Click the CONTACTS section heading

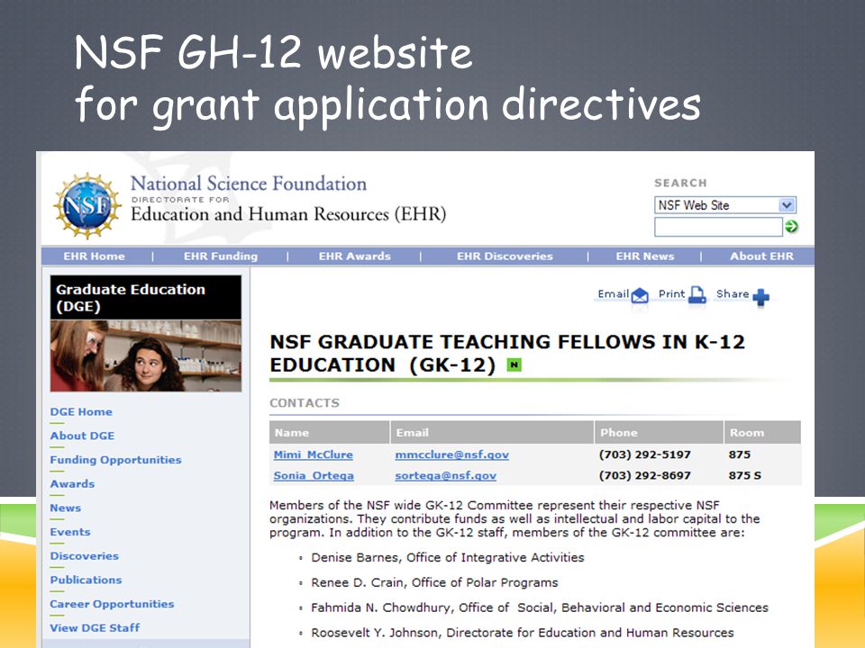305,403
